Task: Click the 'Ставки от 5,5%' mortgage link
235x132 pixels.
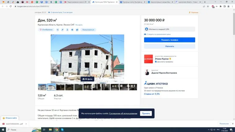Action: (x=152, y=94)
